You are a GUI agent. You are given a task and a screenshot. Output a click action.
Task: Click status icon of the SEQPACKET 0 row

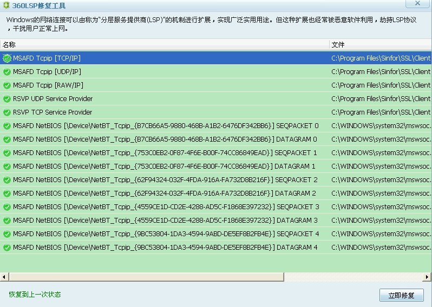(7, 126)
